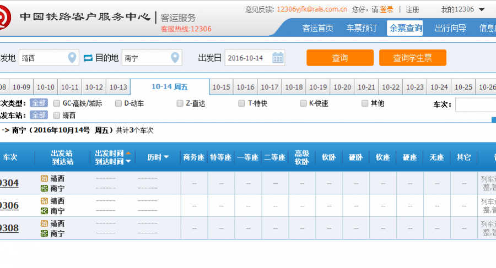Select 全部 for departure station filter
Screen dimensions: 496x268
coord(39,115)
